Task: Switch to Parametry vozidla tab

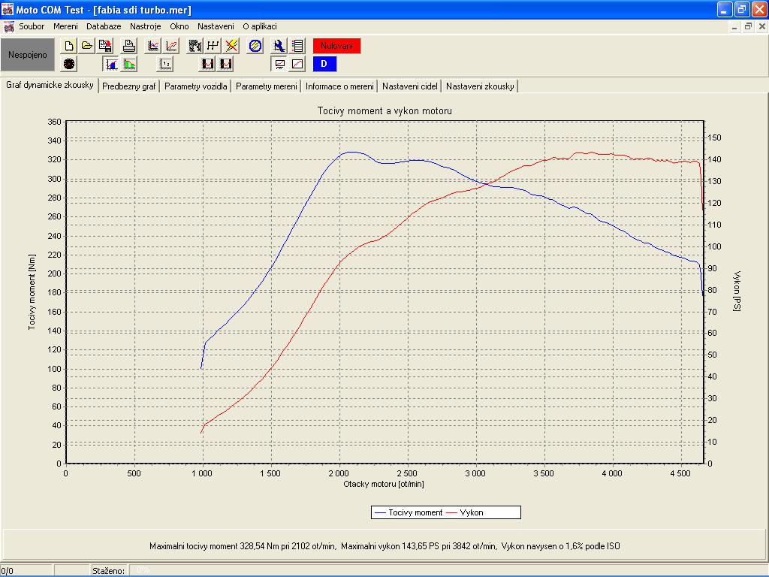Action: [196, 86]
